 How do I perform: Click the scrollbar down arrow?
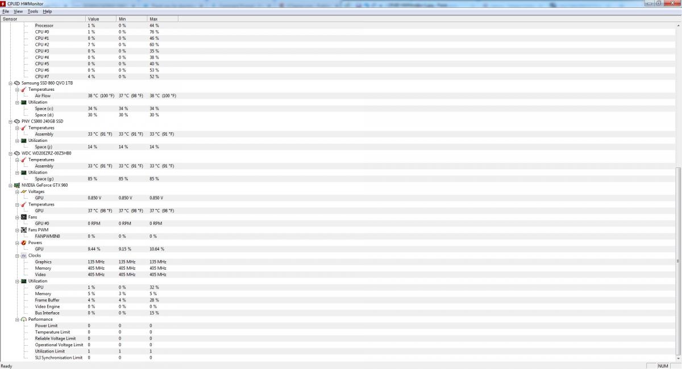tap(678, 358)
